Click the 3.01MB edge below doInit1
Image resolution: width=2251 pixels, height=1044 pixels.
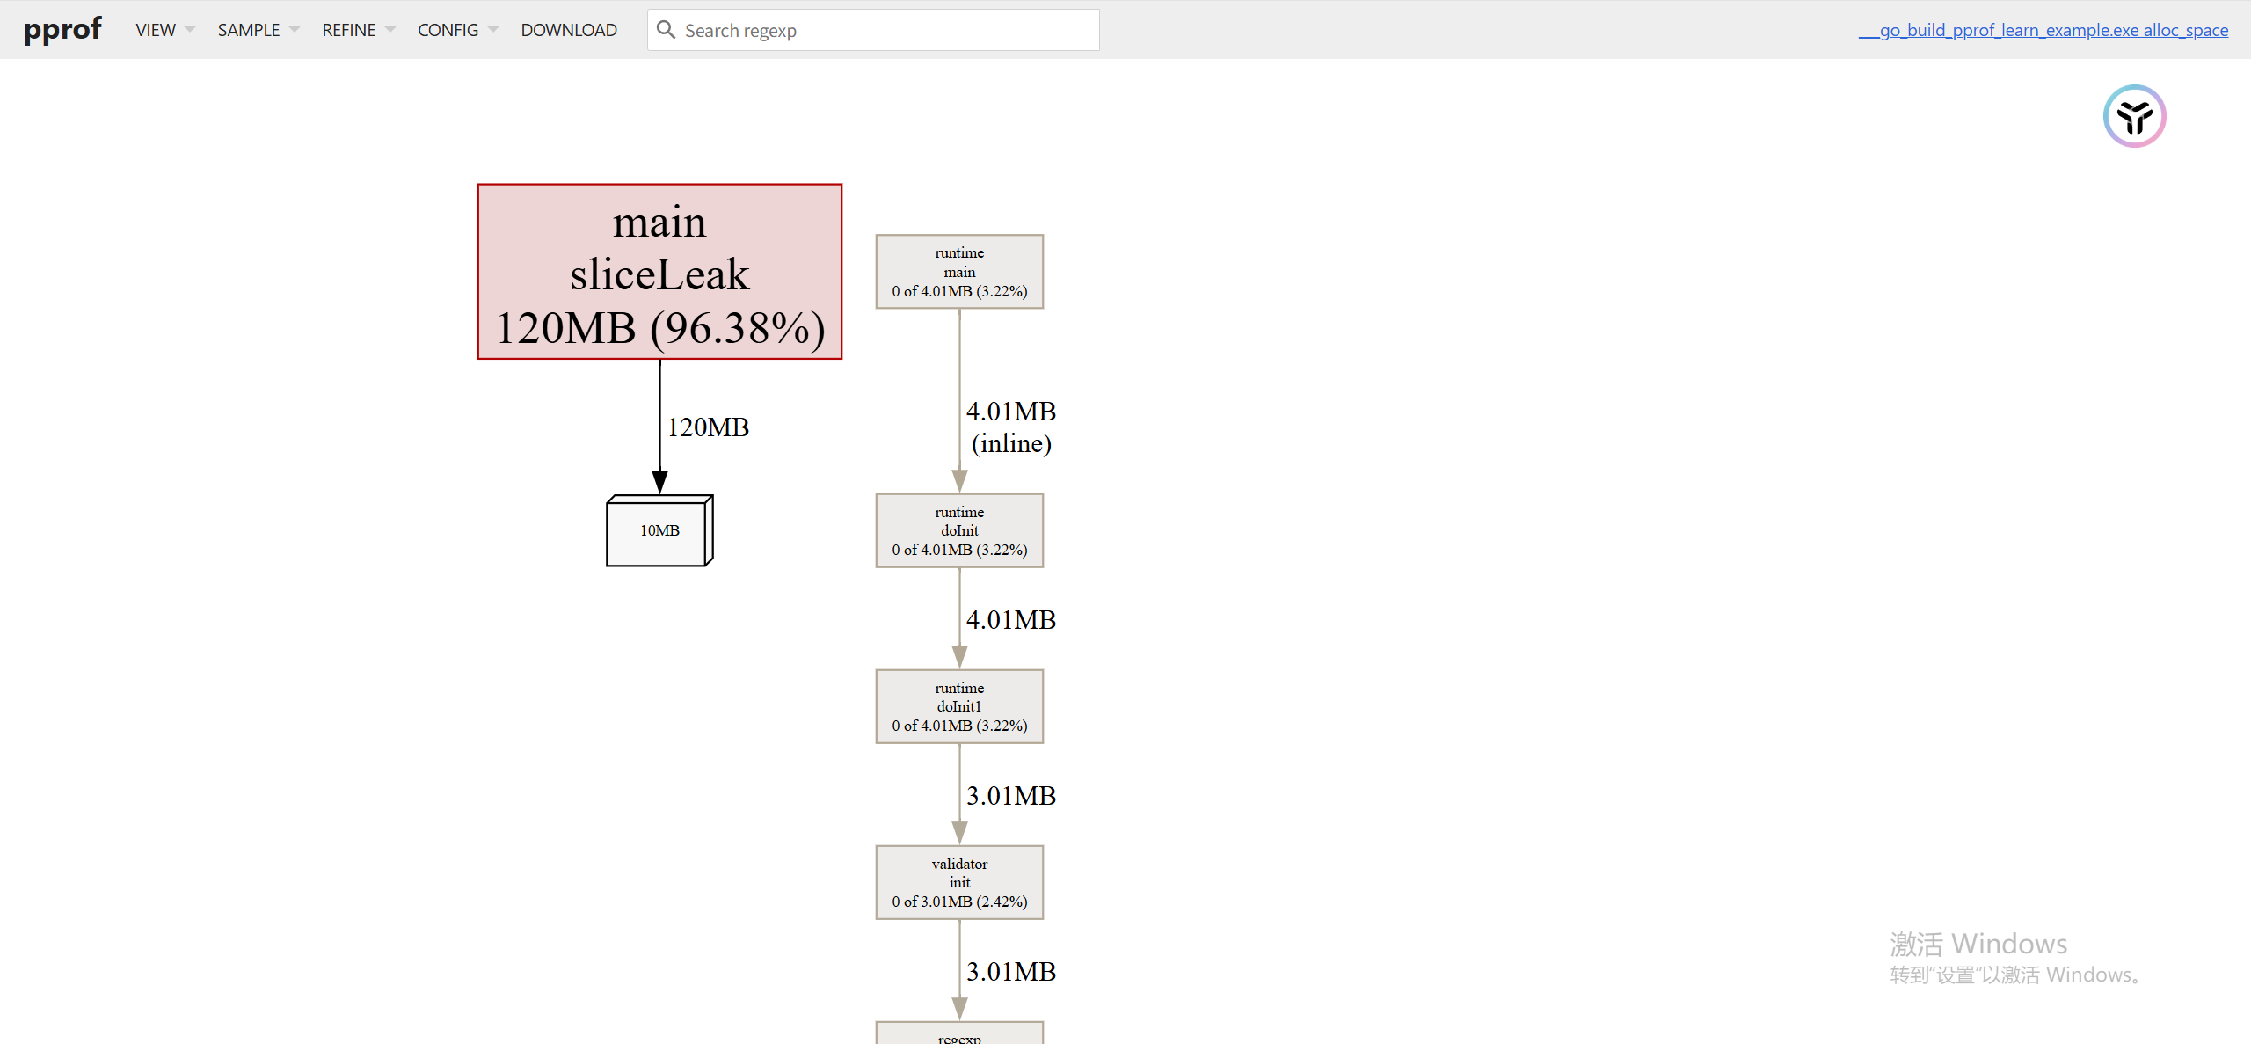point(1011,796)
